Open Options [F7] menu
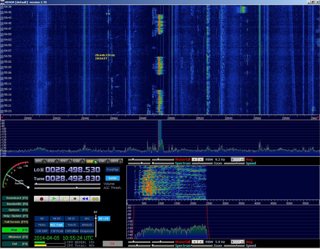Screen dimensions: 320x249 click(x=15, y=210)
